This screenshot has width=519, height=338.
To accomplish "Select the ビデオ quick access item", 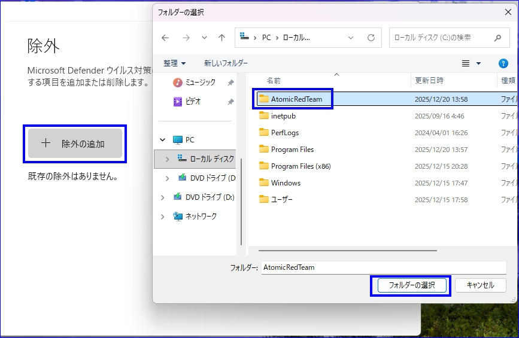I will (x=192, y=102).
